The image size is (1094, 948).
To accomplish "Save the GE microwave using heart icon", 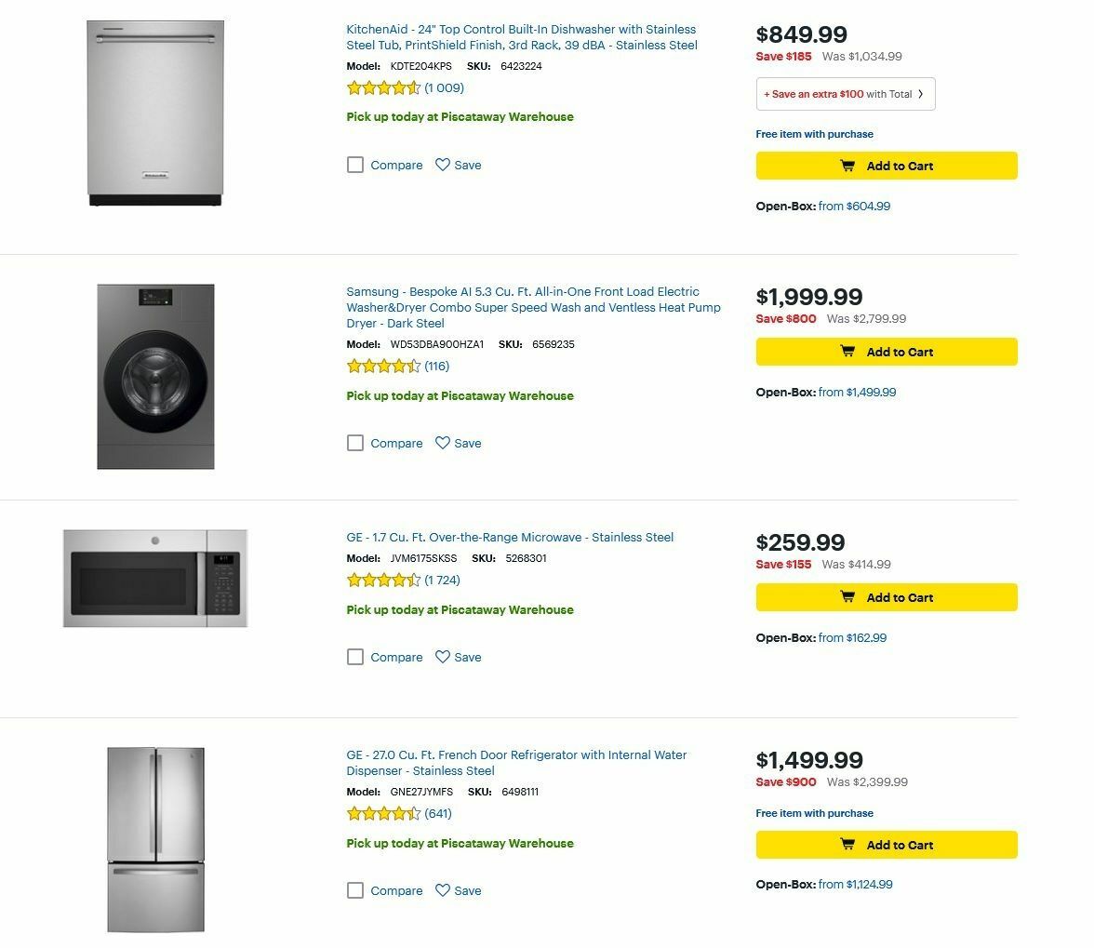I will (443, 657).
